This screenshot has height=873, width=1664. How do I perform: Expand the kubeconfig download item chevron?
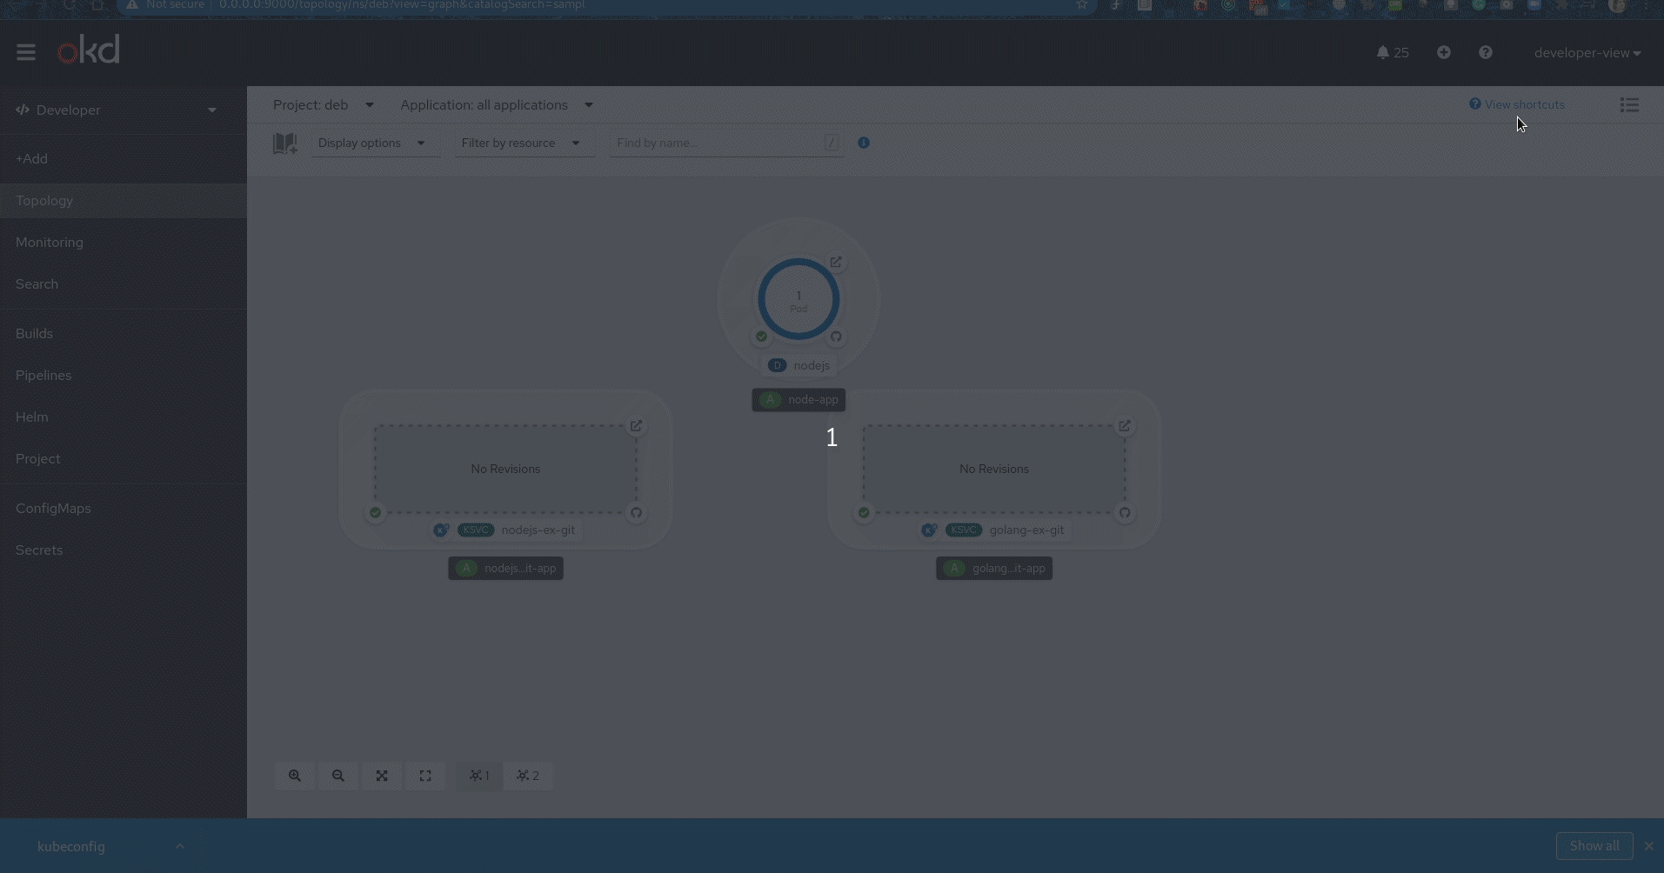179,846
